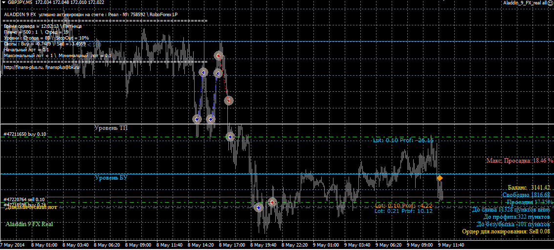Select the Lot: 0.10 Prof: -26.15 label

tap(403, 141)
